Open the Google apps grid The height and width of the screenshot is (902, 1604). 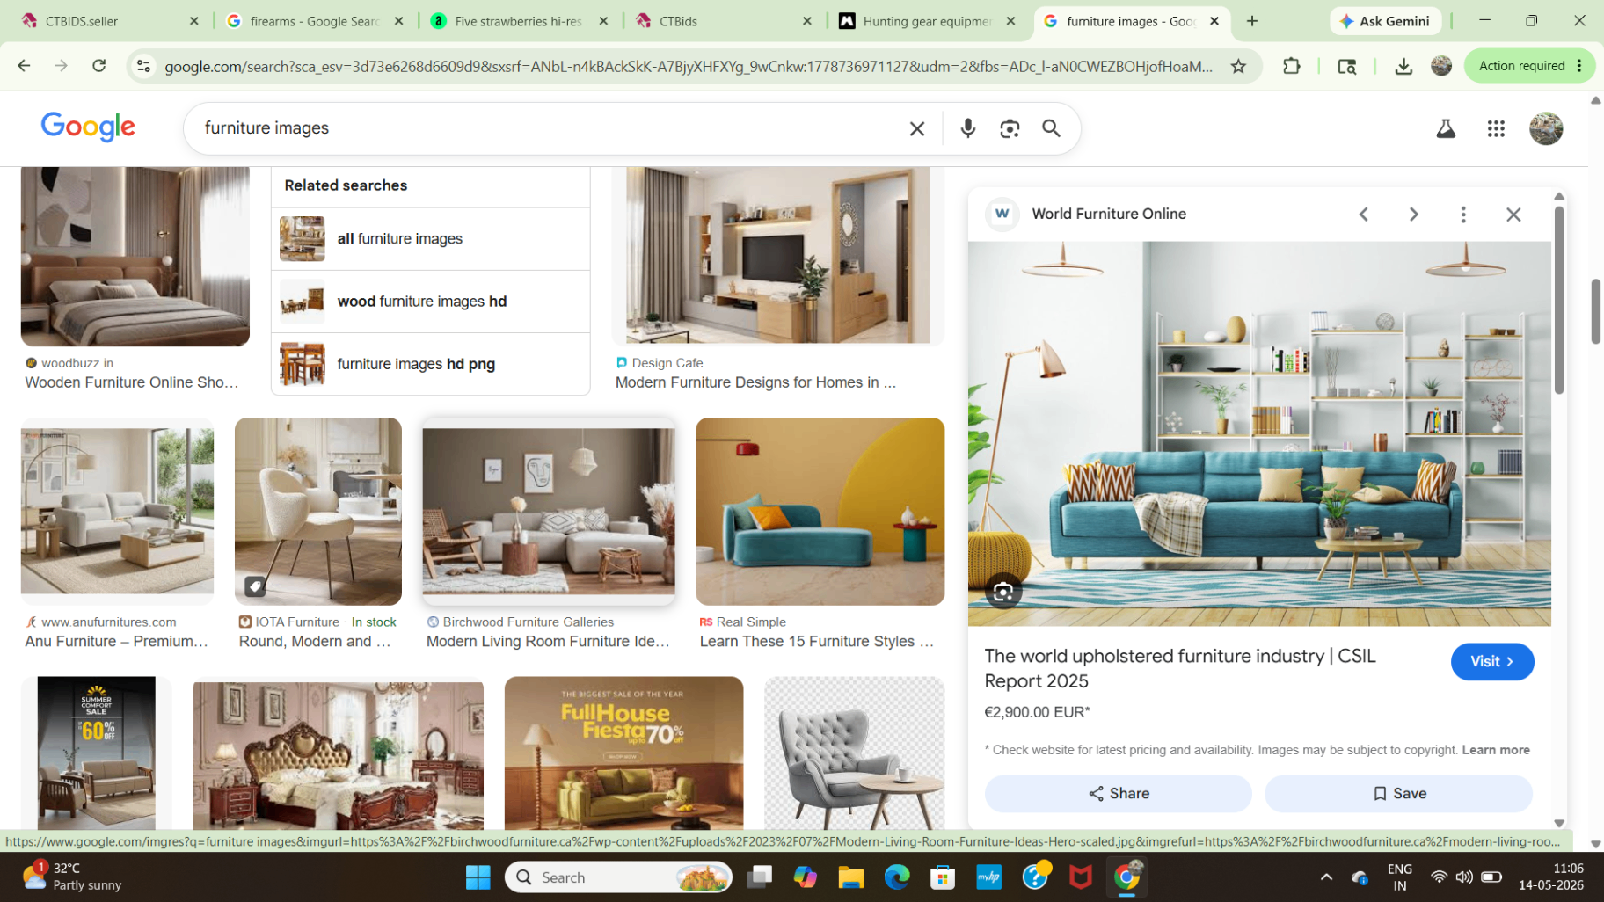[1496, 128]
